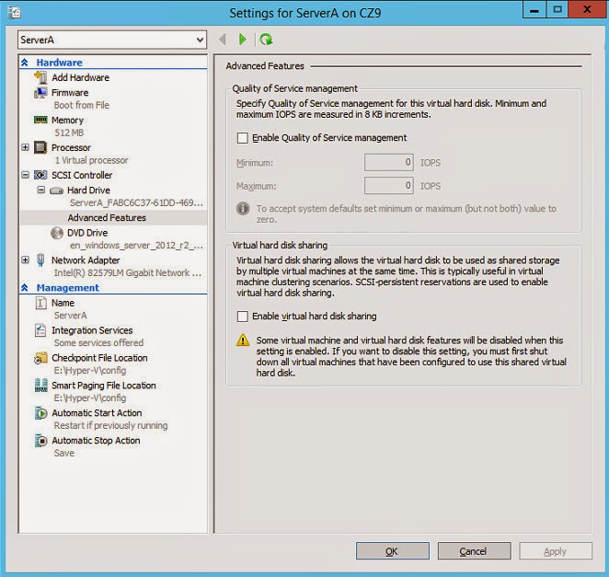Select Automatic Start Action item

pos(97,413)
